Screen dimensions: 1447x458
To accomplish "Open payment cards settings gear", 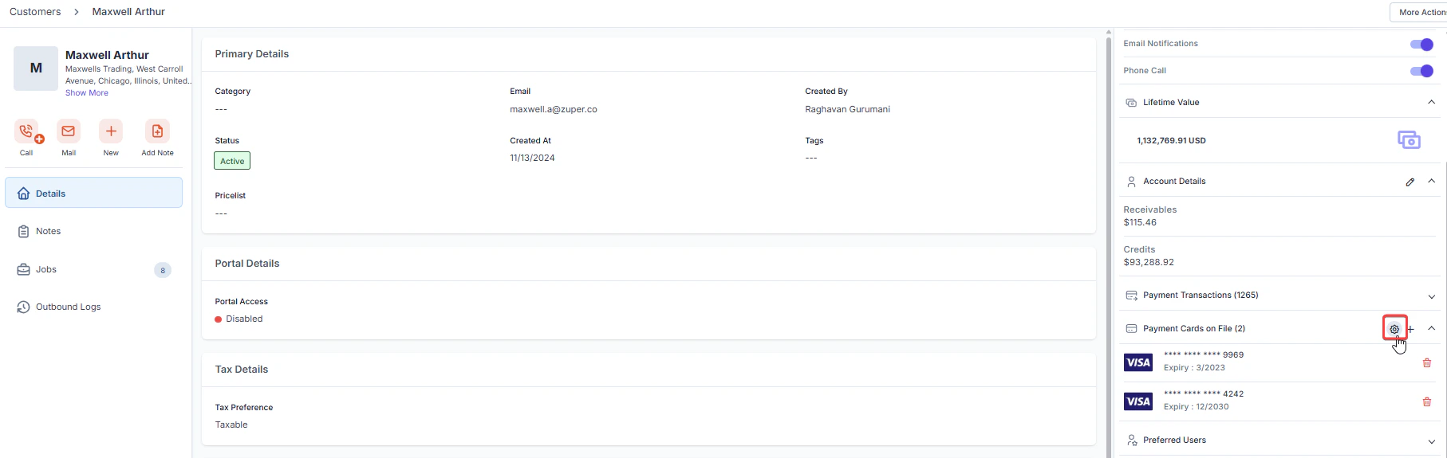I will click(x=1394, y=329).
